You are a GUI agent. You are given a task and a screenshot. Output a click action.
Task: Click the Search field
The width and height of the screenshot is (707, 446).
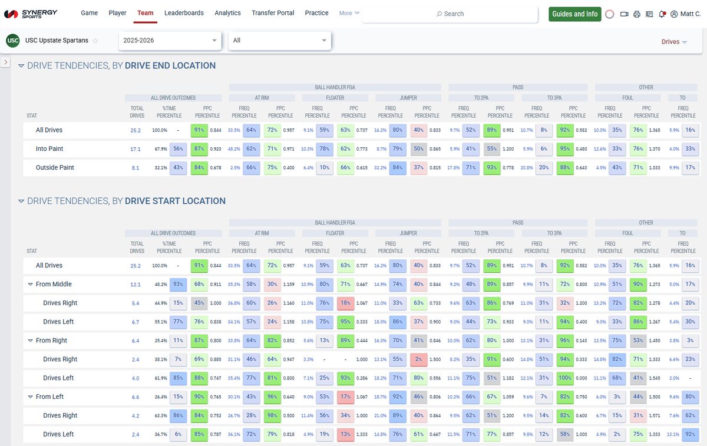450,14
